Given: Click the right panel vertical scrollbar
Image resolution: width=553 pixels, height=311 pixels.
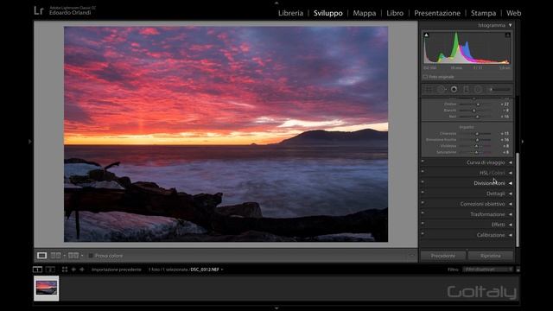Looking at the screenshot, I should (518, 200).
